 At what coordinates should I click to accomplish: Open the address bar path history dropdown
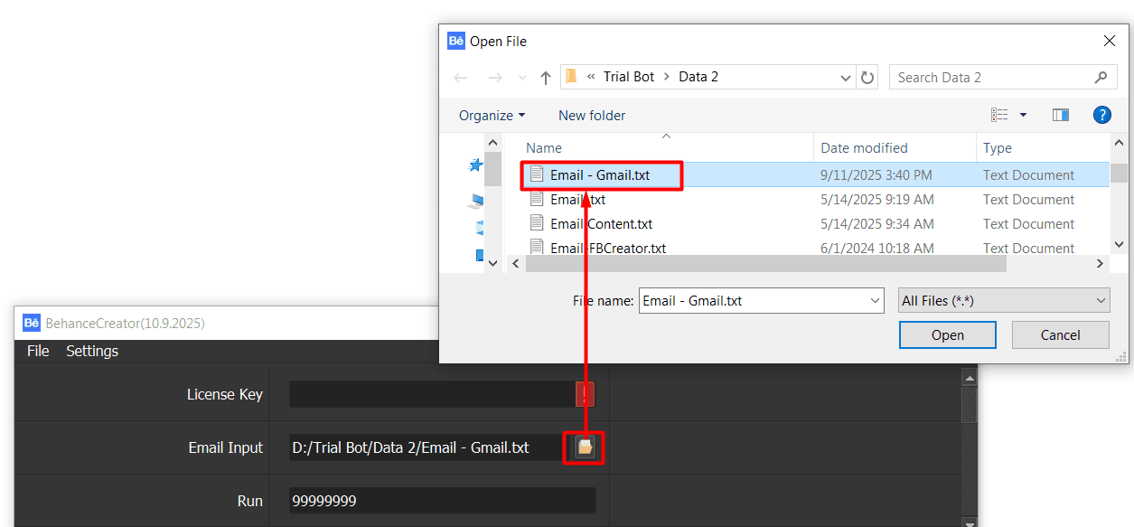click(846, 78)
